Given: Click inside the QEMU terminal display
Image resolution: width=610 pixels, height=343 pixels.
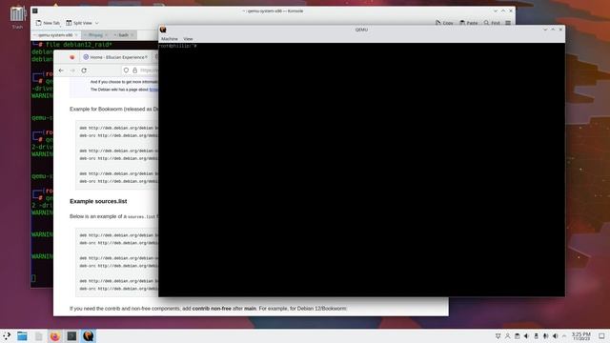Looking at the screenshot, I should point(361,170).
